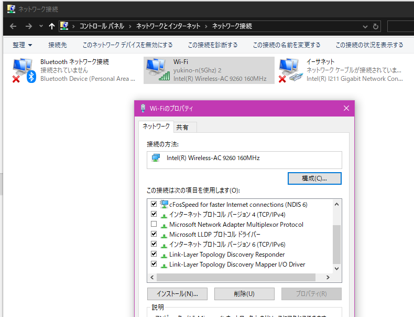Click the Intel Wireless-AC 9260 adapter icon
The height and width of the screenshot is (317, 414).
156,158
